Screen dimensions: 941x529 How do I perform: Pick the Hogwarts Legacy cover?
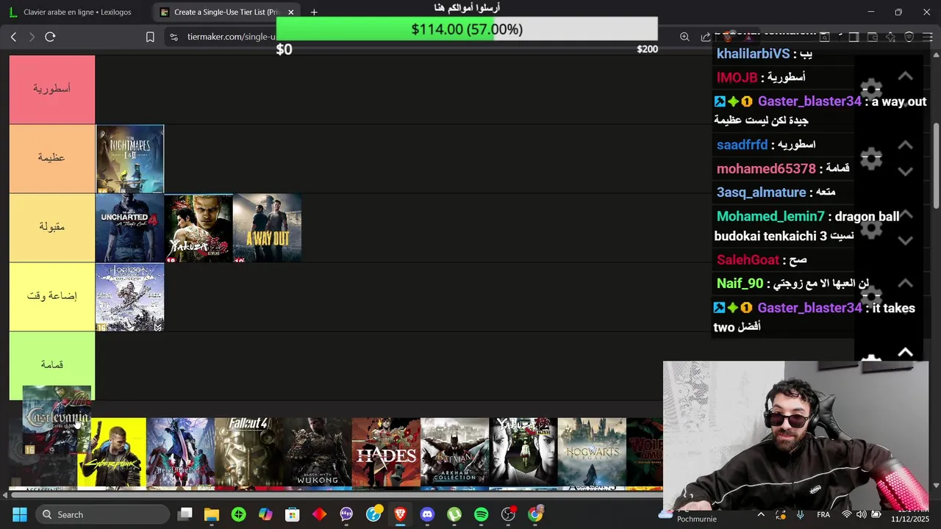click(x=592, y=453)
